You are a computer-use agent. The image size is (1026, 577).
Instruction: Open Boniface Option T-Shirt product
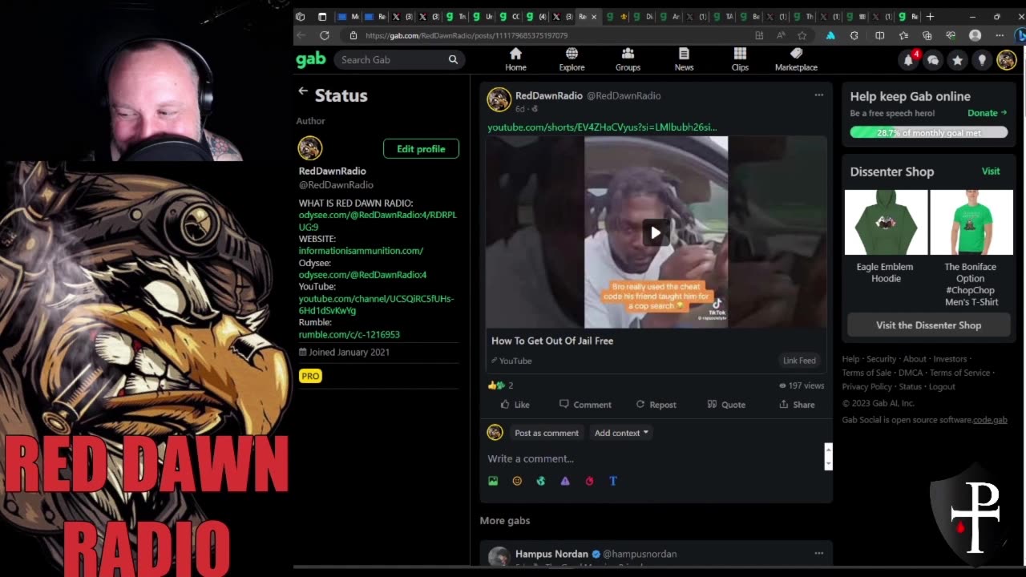click(971, 249)
